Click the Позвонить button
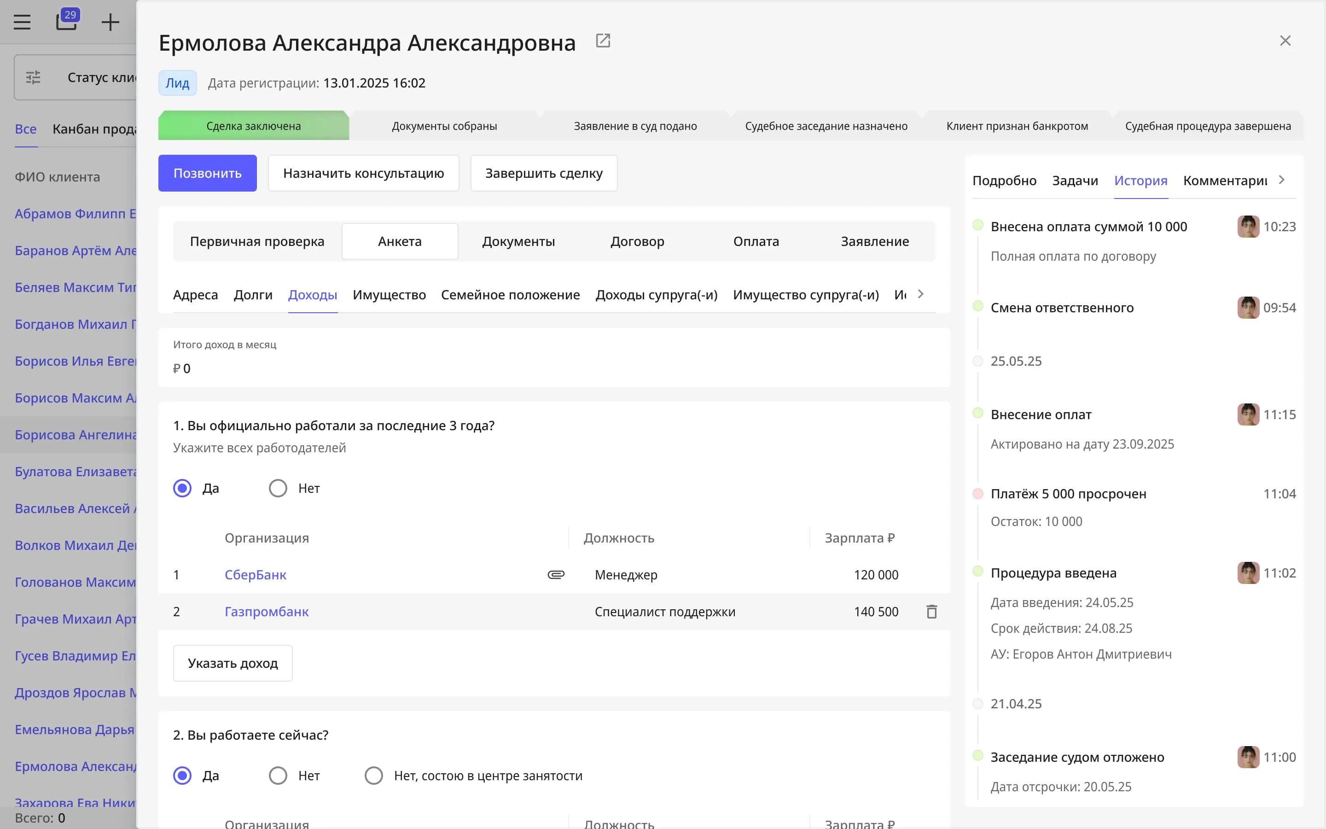This screenshot has width=1326, height=829. pos(207,173)
